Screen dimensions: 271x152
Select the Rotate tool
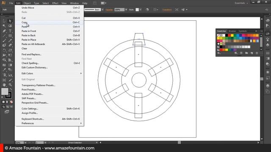coord(4,50)
